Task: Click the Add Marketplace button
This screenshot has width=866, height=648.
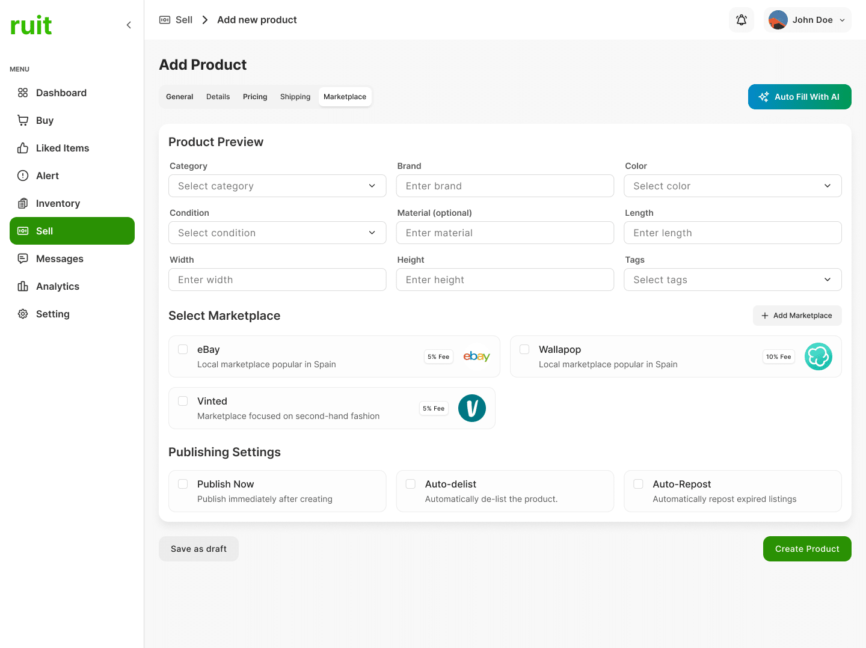Action: (x=797, y=316)
